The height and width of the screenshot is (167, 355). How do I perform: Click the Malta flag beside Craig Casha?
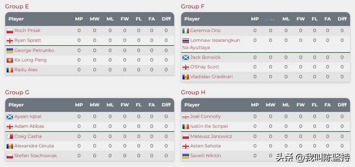tap(10, 137)
